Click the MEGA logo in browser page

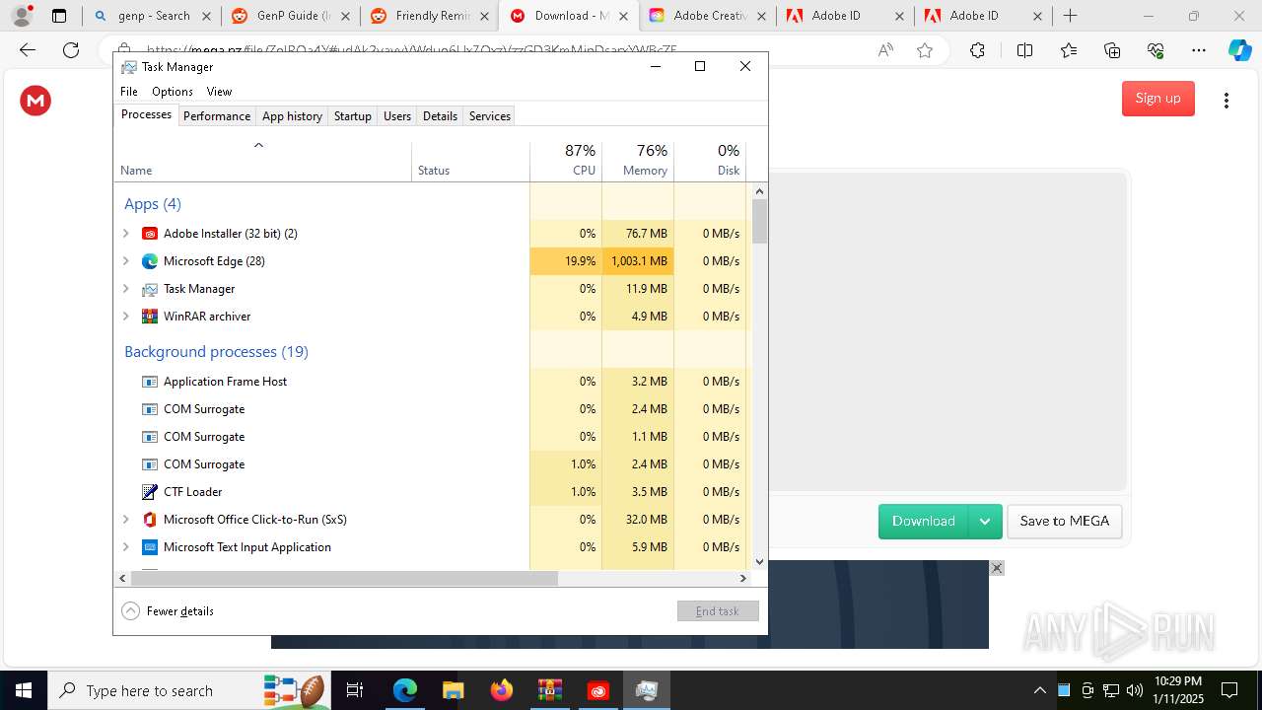click(35, 100)
